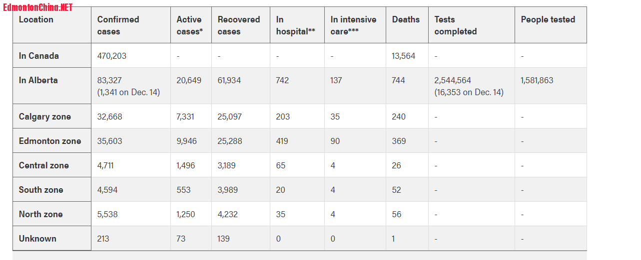Click Canada's confirmed cases value 470,203
This screenshot has width=641, height=260.
click(112, 56)
